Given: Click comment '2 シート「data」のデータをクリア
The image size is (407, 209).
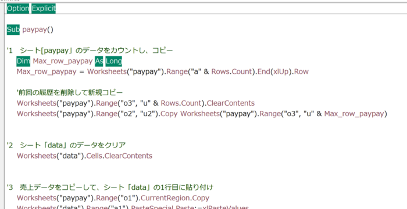Looking at the screenshot, I should click(x=66, y=145).
